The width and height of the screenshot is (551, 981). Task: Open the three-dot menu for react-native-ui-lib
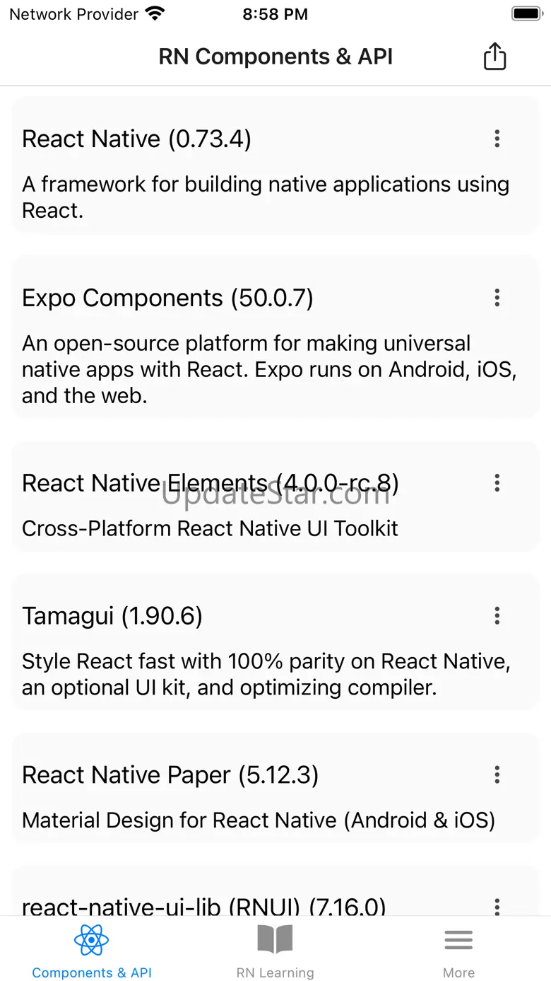point(497,906)
